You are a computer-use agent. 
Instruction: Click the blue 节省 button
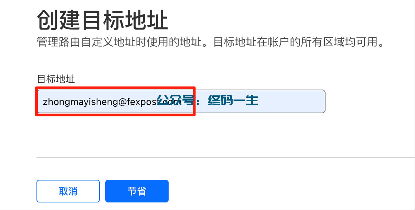tap(137, 191)
